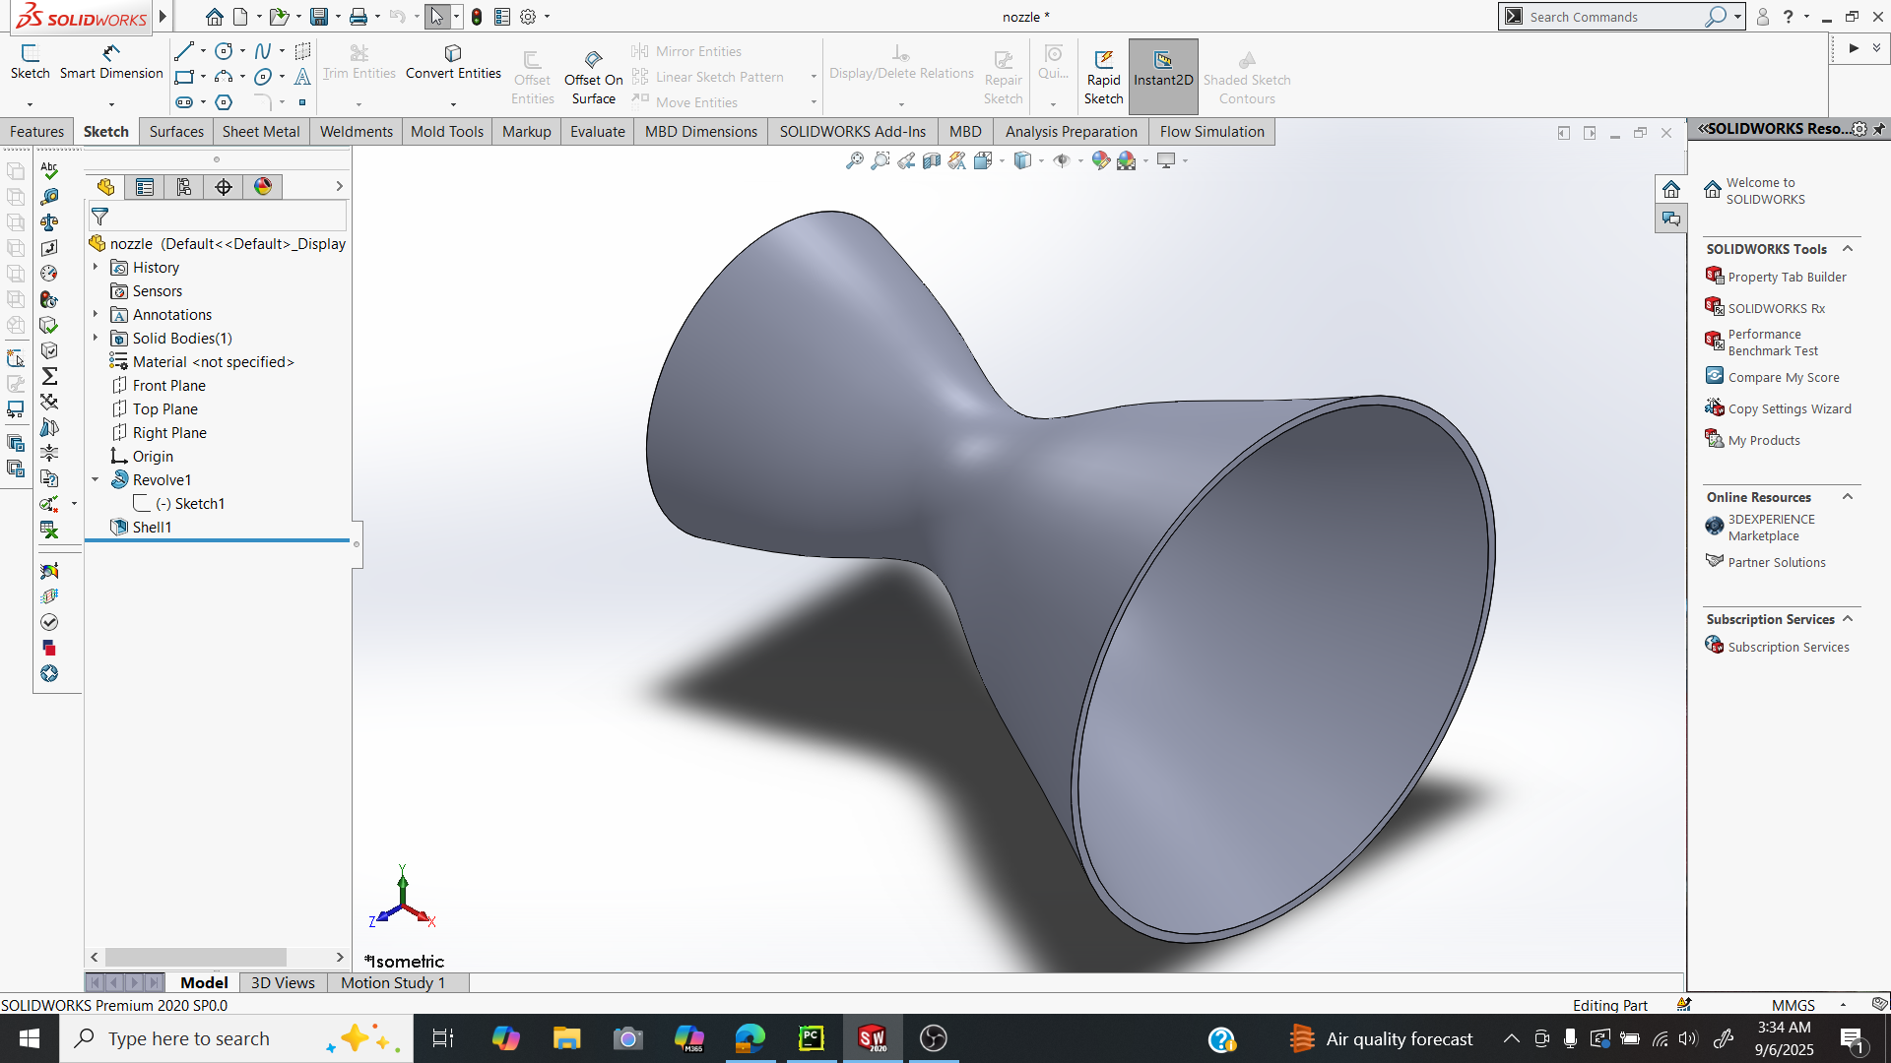This screenshot has height=1063, width=1891.
Task: Select the Straight Slot tool
Action: coord(184,102)
